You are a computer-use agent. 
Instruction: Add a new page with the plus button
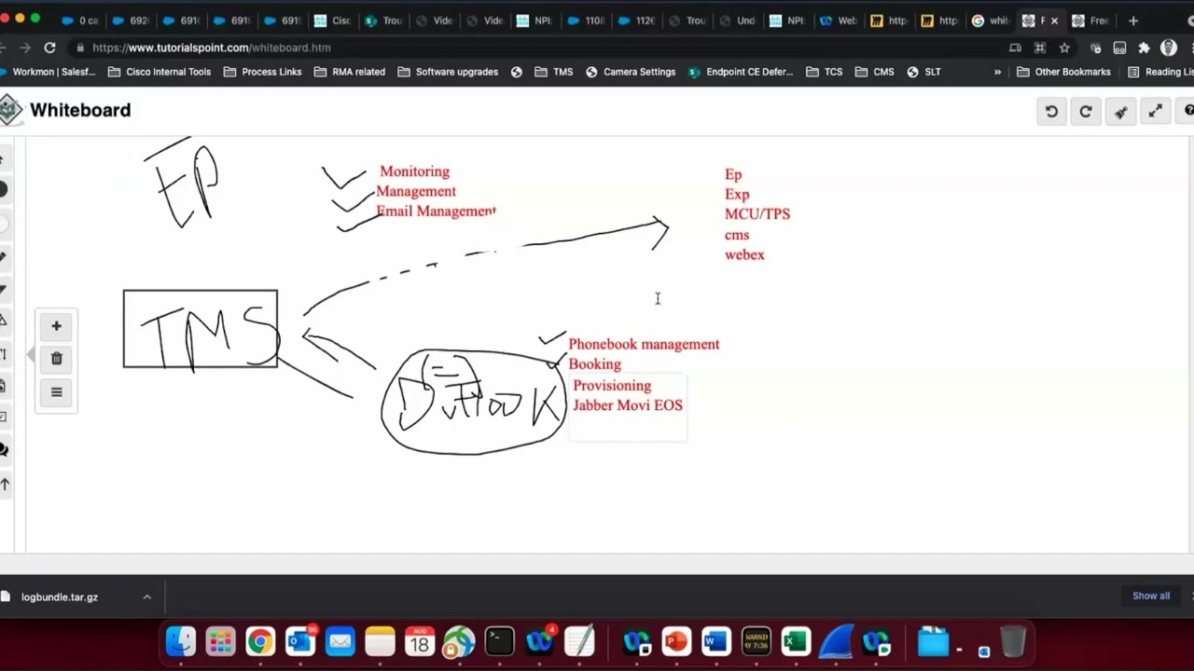tap(56, 326)
